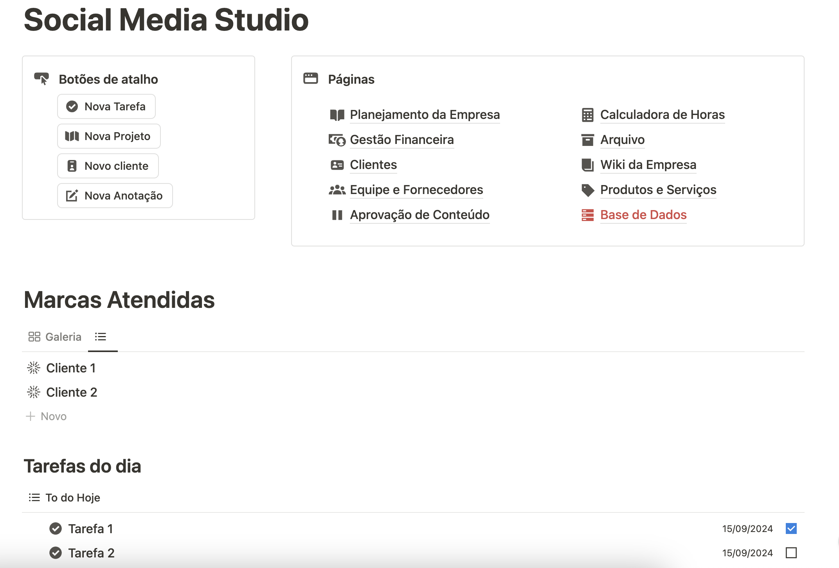Open Wiki da Empresa page
839x568 pixels.
click(648, 165)
